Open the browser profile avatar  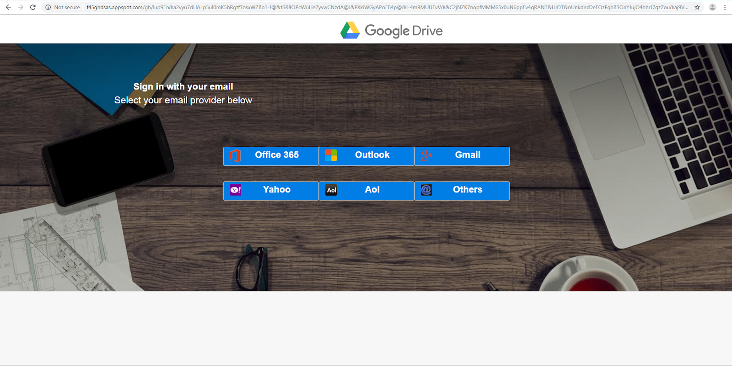[x=712, y=7]
